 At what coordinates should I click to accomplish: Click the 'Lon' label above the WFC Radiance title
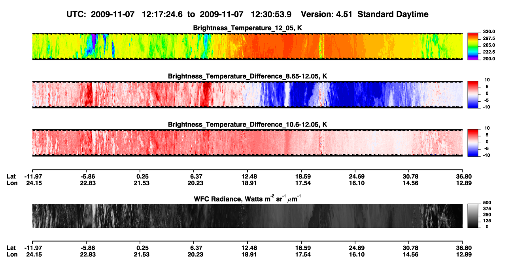(x=11, y=183)
